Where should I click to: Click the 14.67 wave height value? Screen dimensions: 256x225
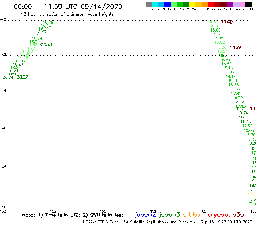coord(213,22)
